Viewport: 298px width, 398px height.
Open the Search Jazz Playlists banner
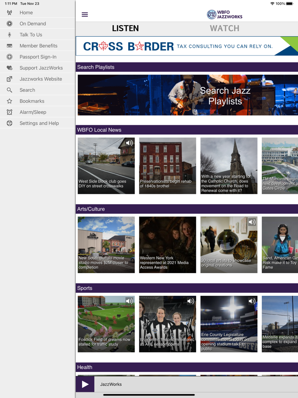(x=187, y=95)
